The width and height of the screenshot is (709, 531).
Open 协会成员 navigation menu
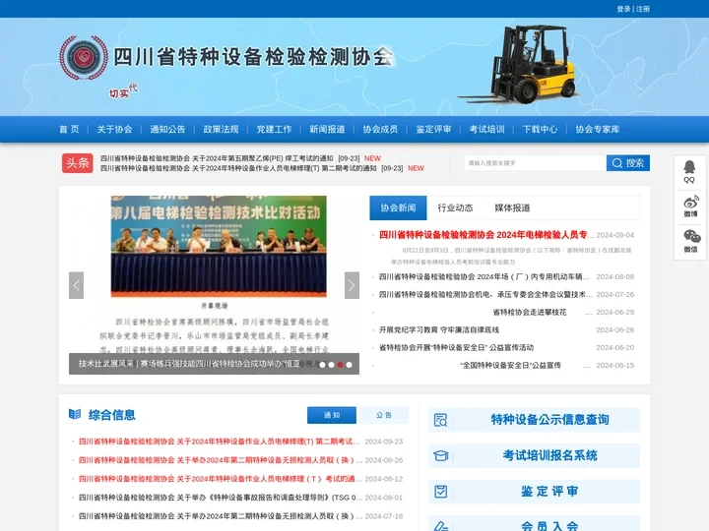pos(381,129)
